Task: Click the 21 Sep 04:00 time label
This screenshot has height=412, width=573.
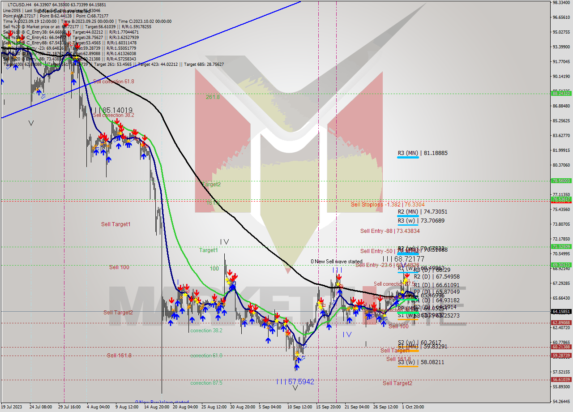Action: pyautogui.click(x=357, y=407)
